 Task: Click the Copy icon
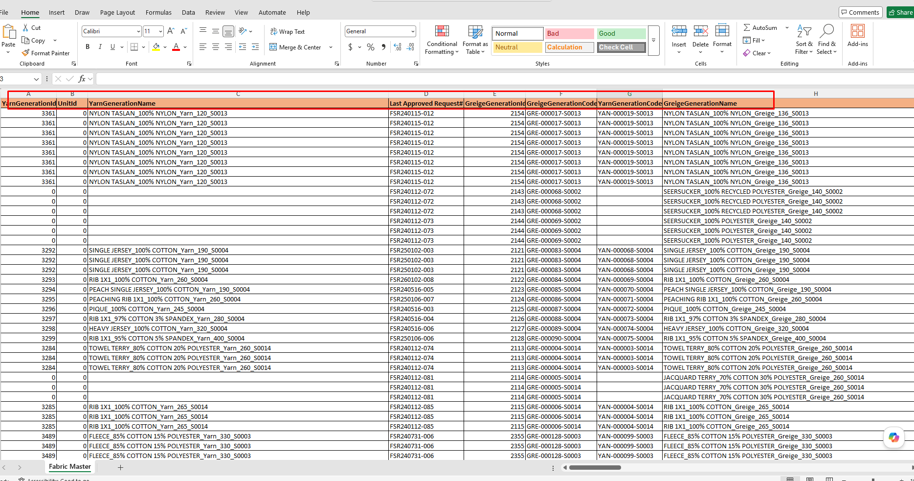[x=25, y=40]
